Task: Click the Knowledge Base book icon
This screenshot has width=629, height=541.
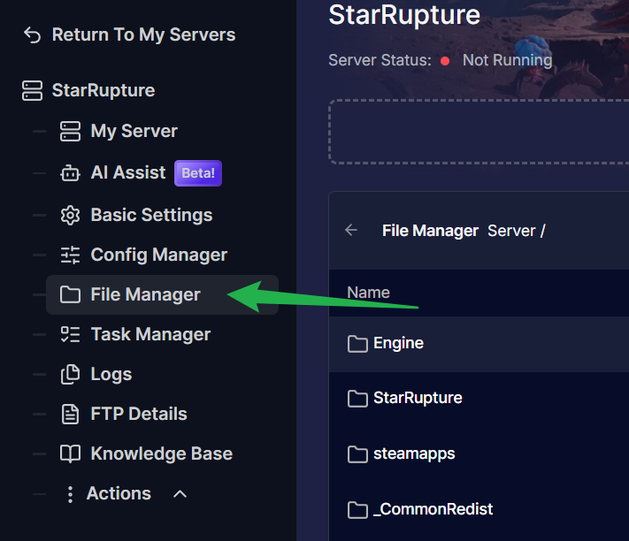Action: coord(70,454)
